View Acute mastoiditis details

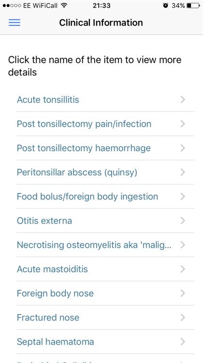[105, 269]
